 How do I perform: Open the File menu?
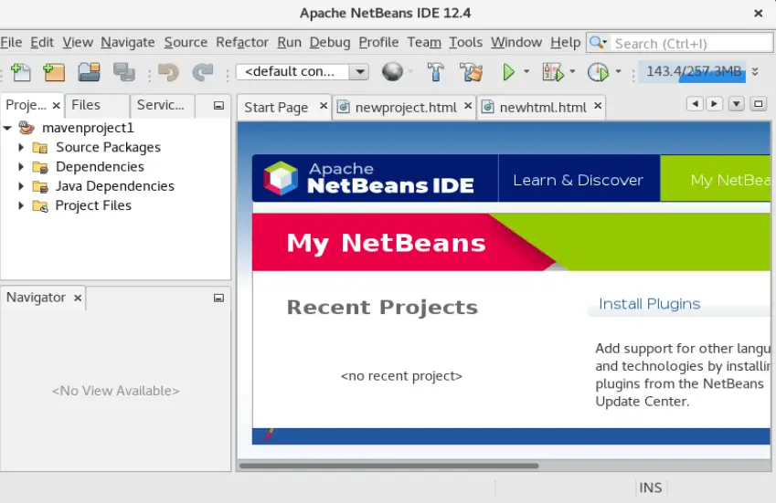(11, 43)
